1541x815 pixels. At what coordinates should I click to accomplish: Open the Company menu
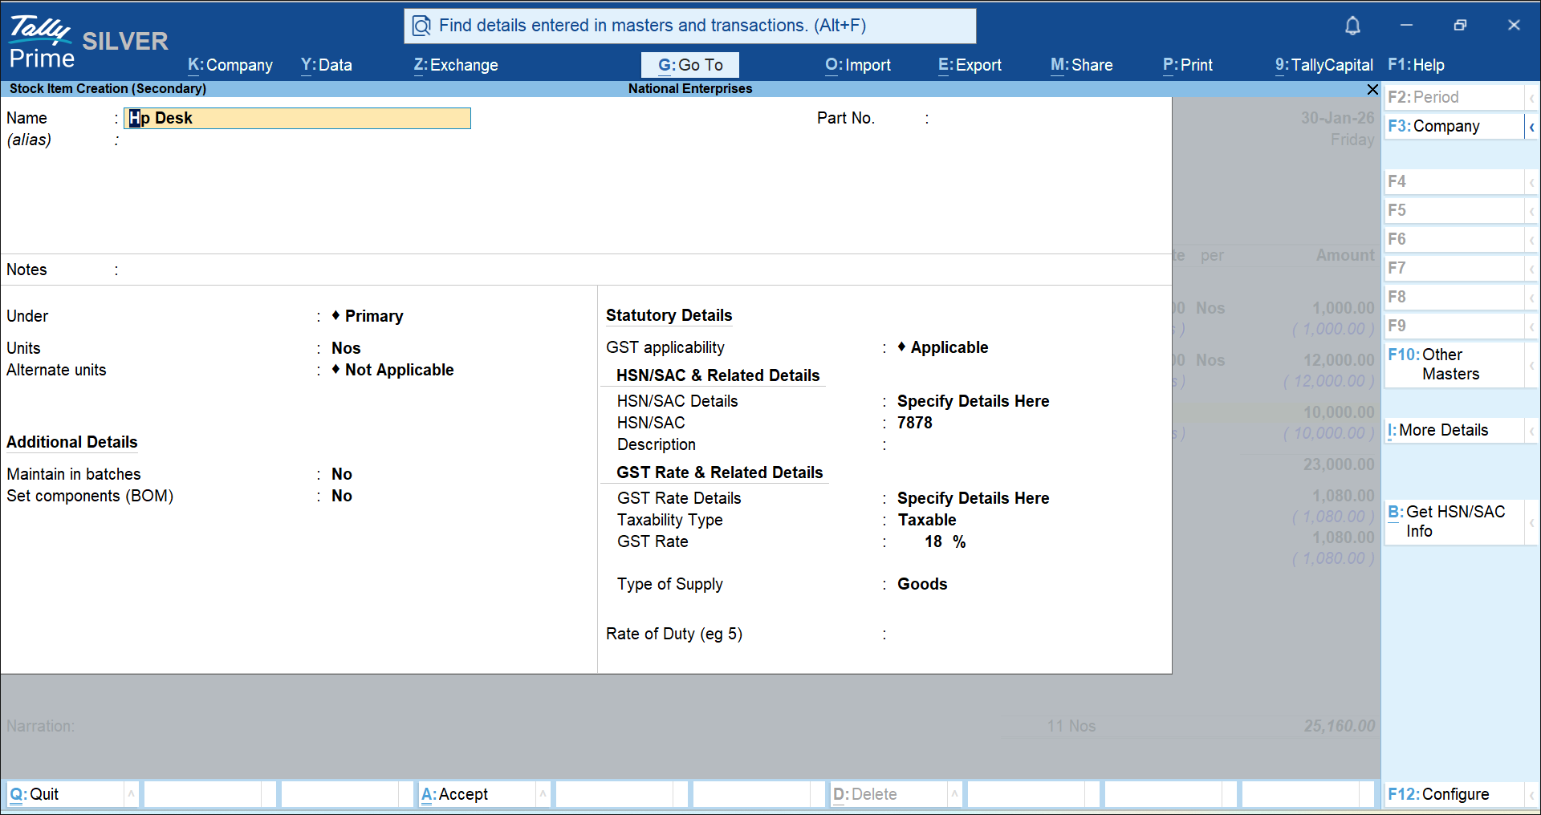coord(230,65)
